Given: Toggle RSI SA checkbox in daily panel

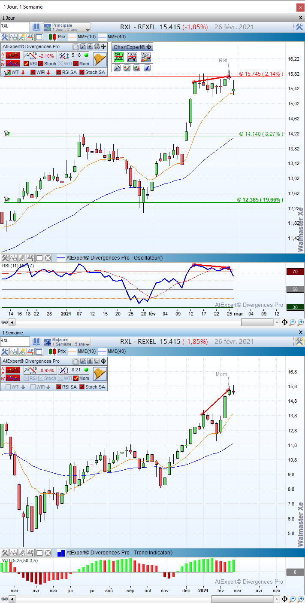Looking at the screenshot, I should click(59, 72).
